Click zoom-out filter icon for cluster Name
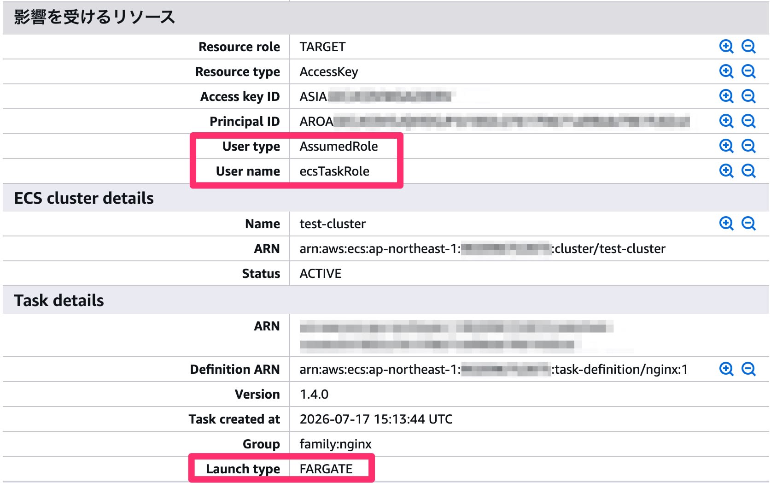771x483 pixels. (748, 224)
